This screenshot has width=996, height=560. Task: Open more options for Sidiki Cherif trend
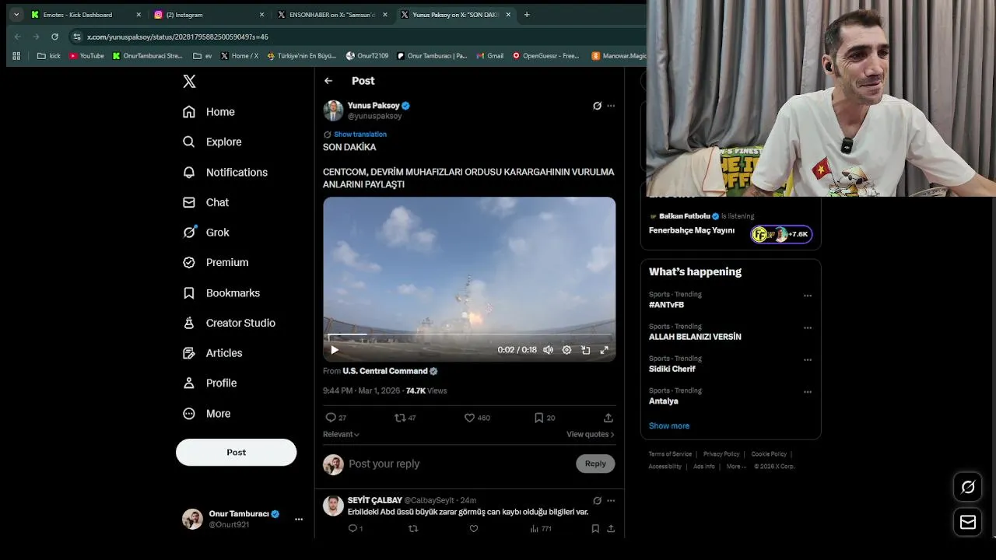pyautogui.click(x=808, y=359)
